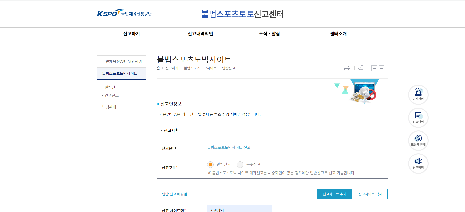Click the 신고 사이트명 text input field
This screenshot has height=212, width=465.
click(239, 209)
